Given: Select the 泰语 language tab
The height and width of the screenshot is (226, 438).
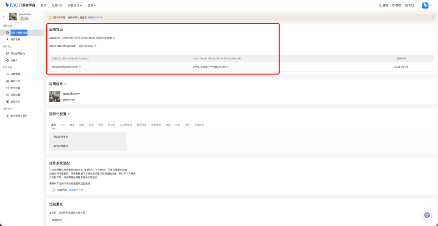Looking at the screenshot, I should [x=101, y=125].
